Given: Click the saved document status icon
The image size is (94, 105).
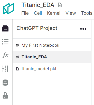Looking at the screenshot, I should (60, 5).
